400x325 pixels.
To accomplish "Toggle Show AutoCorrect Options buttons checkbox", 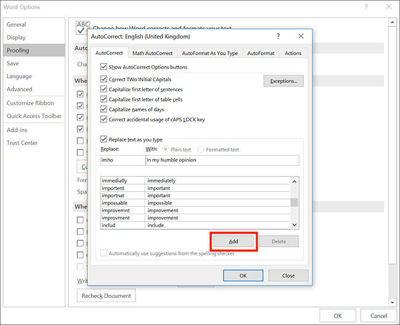I will coord(103,67).
